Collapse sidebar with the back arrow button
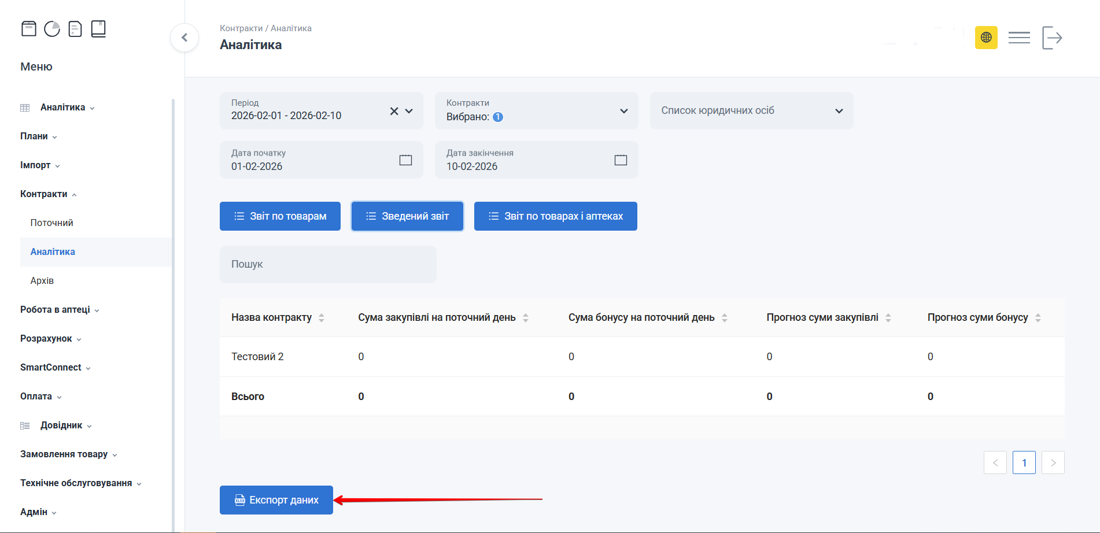This screenshot has width=1100, height=533. click(x=184, y=38)
